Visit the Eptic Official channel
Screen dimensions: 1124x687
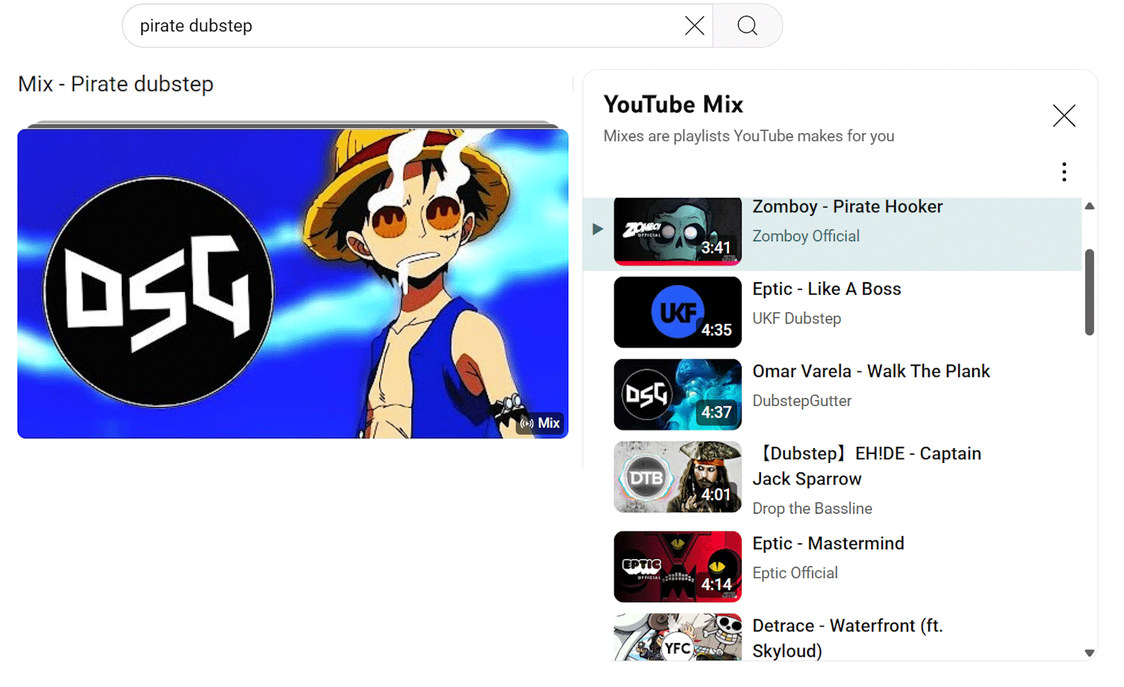[x=795, y=573]
